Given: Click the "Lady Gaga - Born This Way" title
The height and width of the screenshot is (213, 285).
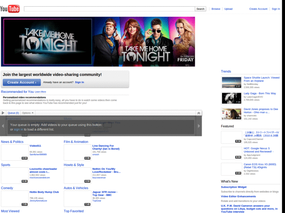Looking at the screenshot, I should [260, 93].
